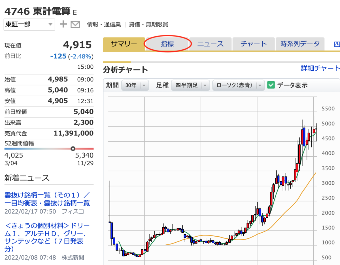
Task: Click the envelope mail alert icon
Action: click(75, 24)
